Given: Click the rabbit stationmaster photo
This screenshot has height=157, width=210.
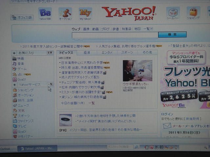Looking at the screenshot, I should click(x=137, y=71).
